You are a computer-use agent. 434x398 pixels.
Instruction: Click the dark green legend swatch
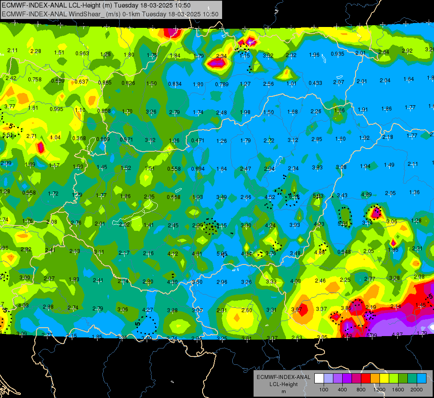click(403, 378)
